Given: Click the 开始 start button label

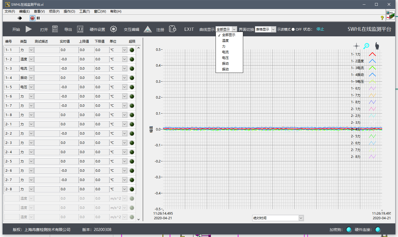Looking at the screenshot, I should (16, 29).
